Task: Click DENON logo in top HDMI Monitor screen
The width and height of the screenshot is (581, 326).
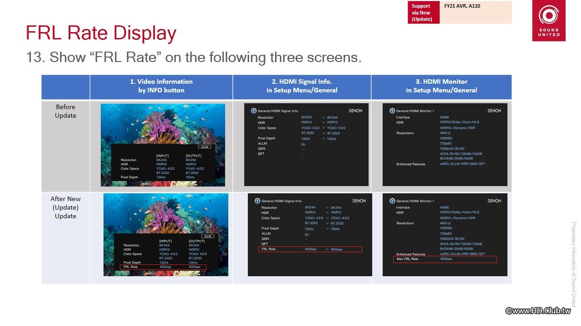Action: 494,110
